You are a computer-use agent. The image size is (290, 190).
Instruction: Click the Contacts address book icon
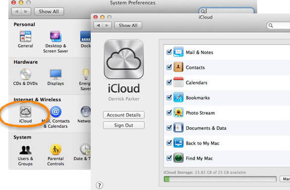[178, 67]
